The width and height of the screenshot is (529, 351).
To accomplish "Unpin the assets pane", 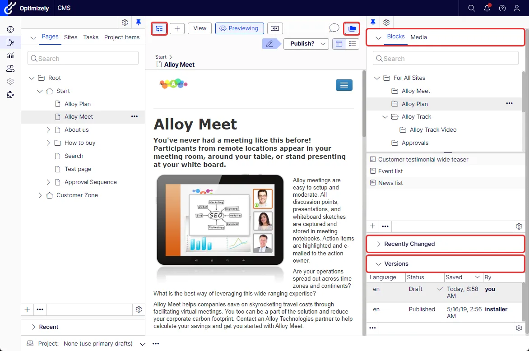I will [x=373, y=22].
